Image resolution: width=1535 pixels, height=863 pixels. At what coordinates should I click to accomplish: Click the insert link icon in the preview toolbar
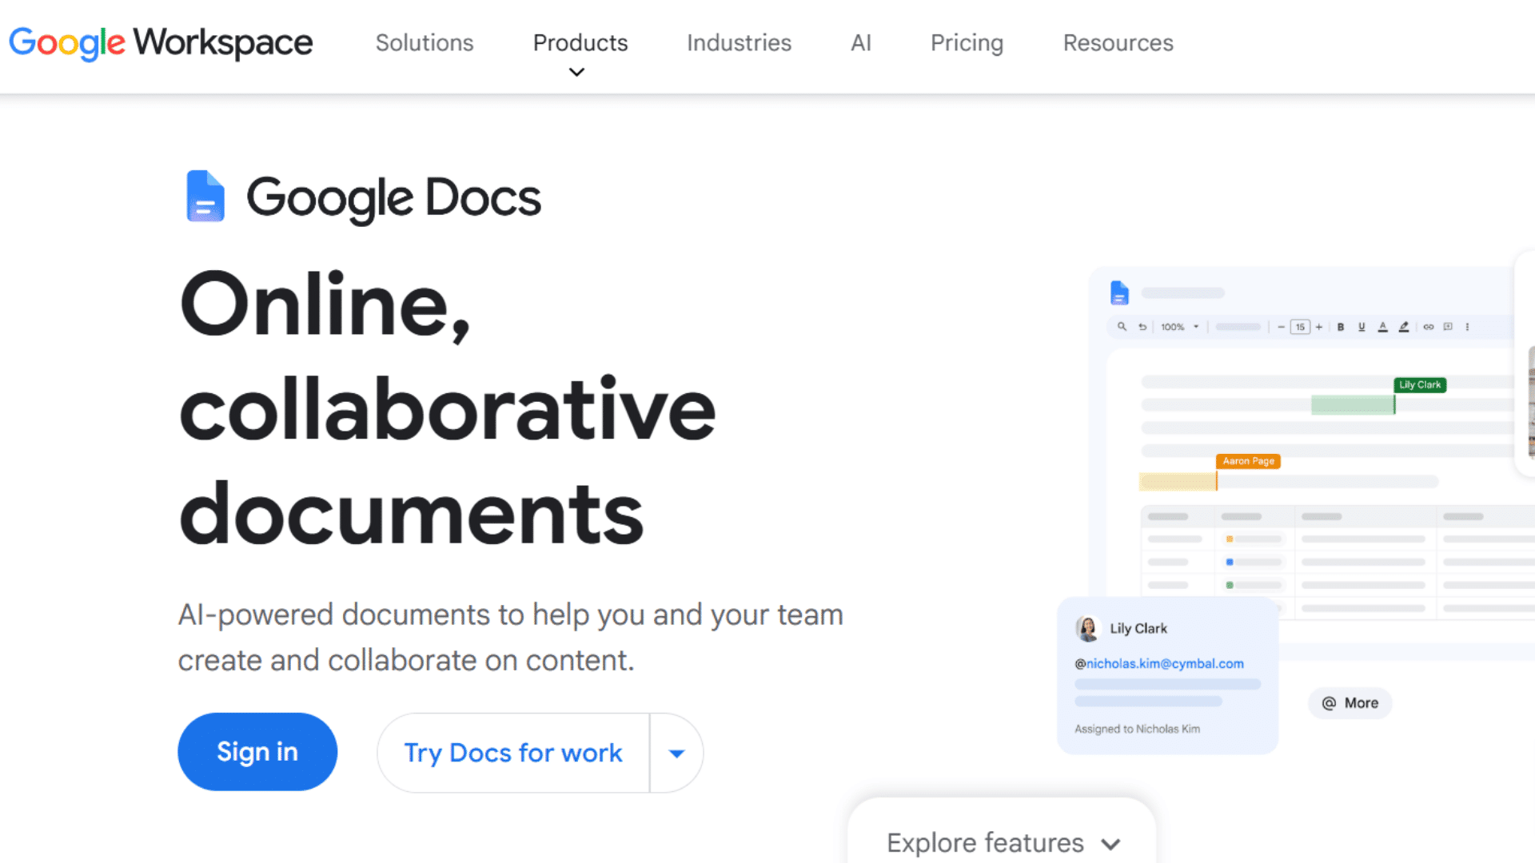[x=1428, y=327]
